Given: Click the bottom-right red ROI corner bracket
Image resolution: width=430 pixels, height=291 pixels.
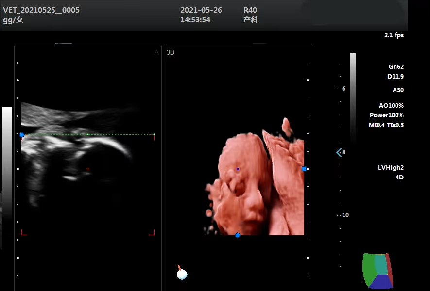Looking at the screenshot, I should [x=152, y=233].
